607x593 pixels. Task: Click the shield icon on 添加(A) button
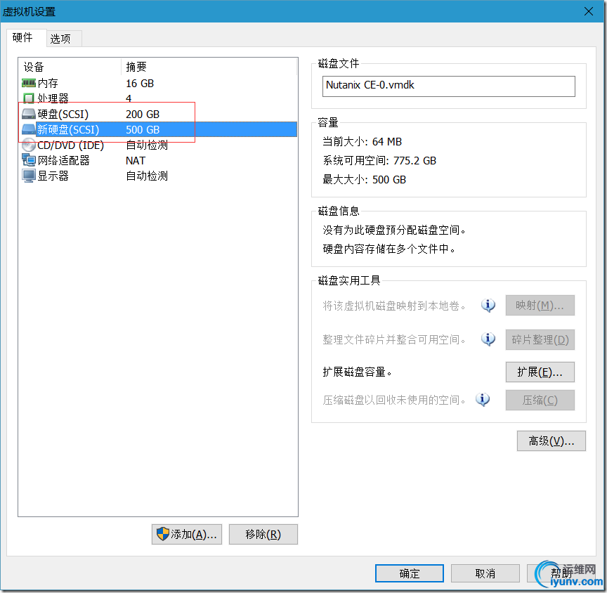click(x=162, y=534)
